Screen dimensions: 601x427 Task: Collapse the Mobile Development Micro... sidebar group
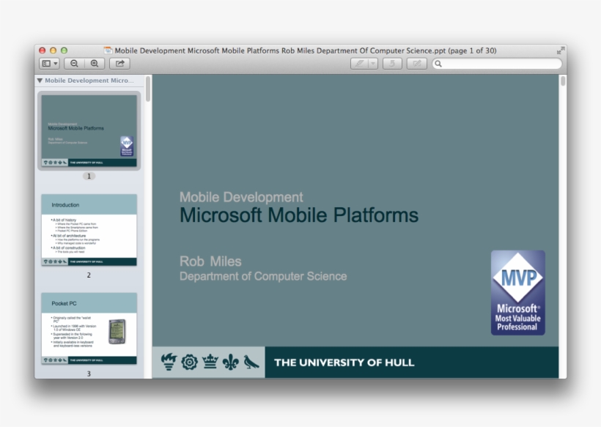click(40, 81)
